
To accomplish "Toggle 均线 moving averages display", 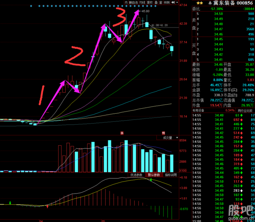I will (x=142, y=3).
